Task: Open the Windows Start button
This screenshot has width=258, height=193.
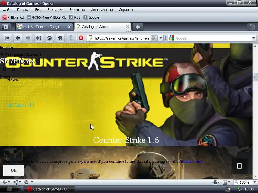Action: pos(10,189)
